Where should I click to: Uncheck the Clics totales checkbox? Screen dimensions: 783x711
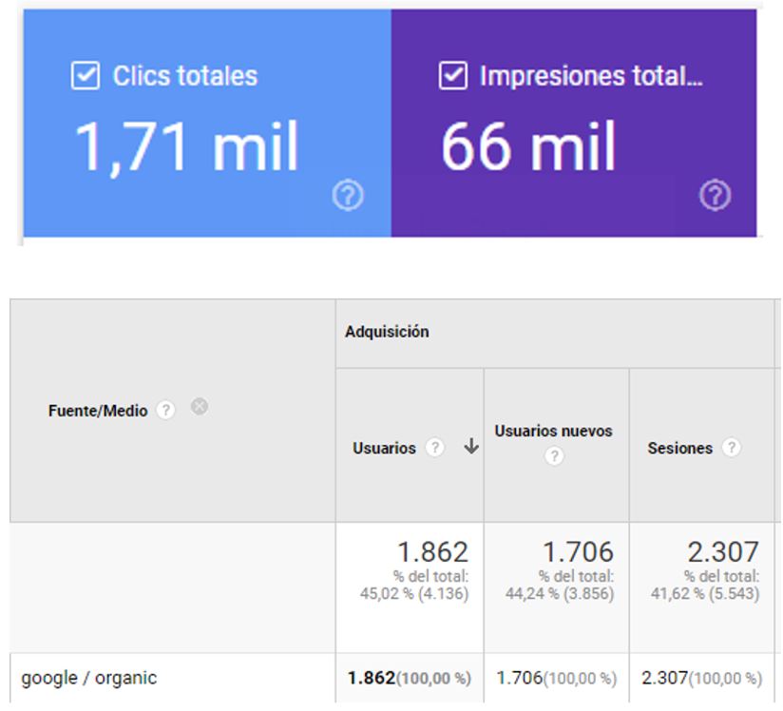click(x=86, y=77)
